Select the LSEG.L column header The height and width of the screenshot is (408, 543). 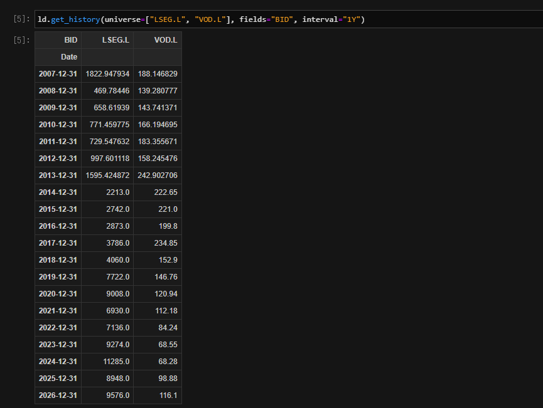click(116, 40)
